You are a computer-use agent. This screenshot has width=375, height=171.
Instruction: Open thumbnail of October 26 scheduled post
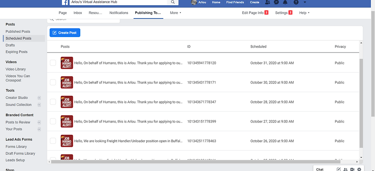pyautogui.click(x=67, y=141)
